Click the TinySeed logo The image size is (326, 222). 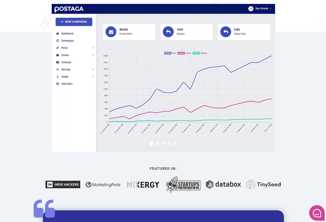pyautogui.click(x=264, y=184)
